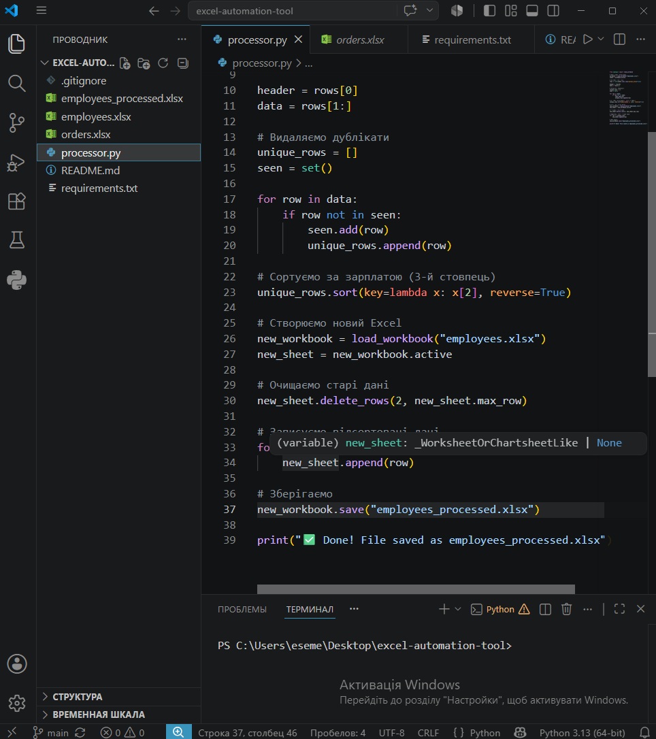Toggle secondary sidebar visibility
The width and height of the screenshot is (656, 739).
click(x=553, y=11)
